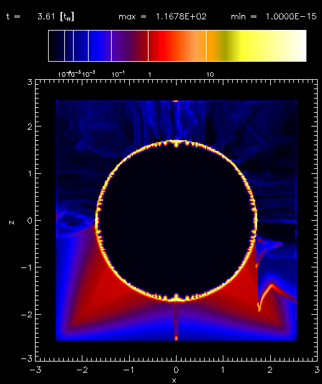
Task: Click the bright knot at ring bottom
Action: 176,297
